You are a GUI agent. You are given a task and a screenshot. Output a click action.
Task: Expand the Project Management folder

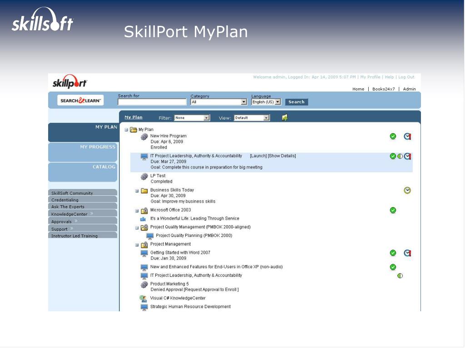137,245
